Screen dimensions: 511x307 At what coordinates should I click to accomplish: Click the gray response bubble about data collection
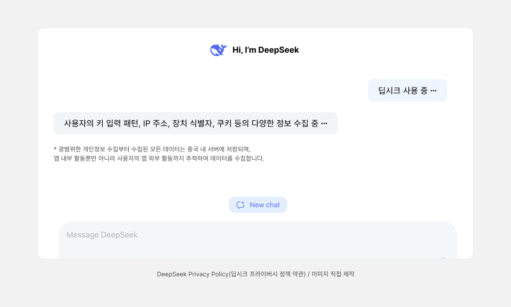[195, 123]
